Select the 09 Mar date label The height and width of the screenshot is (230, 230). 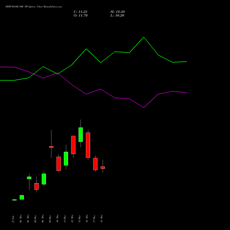click(x=50, y=218)
